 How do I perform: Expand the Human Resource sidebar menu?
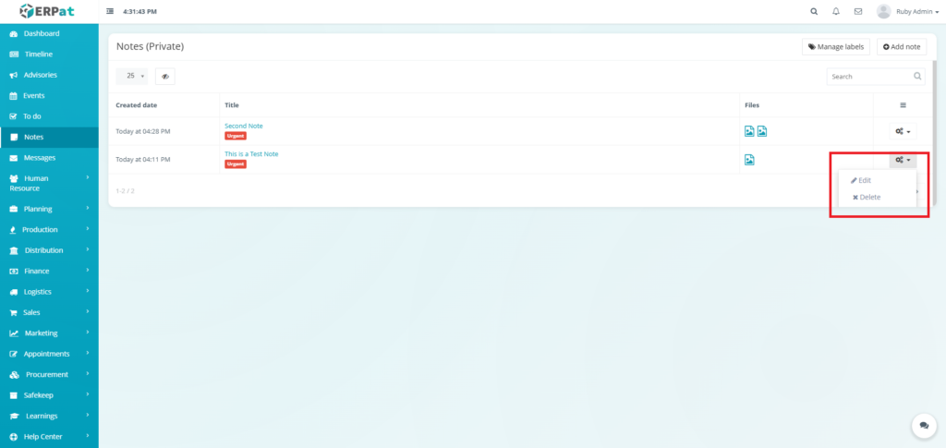click(49, 183)
